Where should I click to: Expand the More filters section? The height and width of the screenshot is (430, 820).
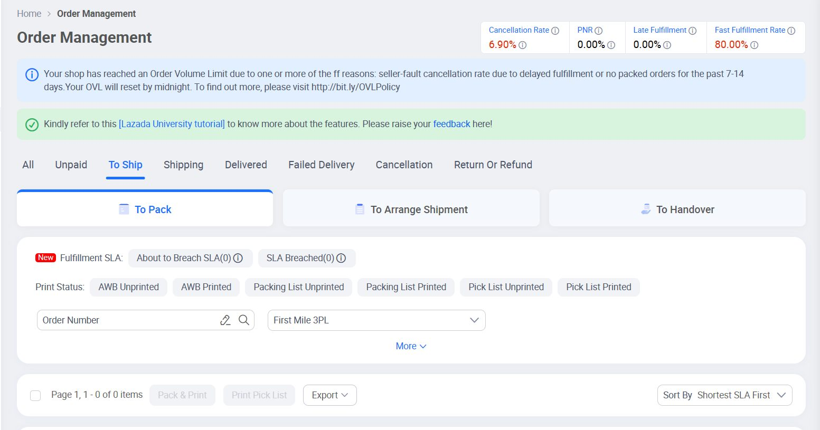coord(411,346)
